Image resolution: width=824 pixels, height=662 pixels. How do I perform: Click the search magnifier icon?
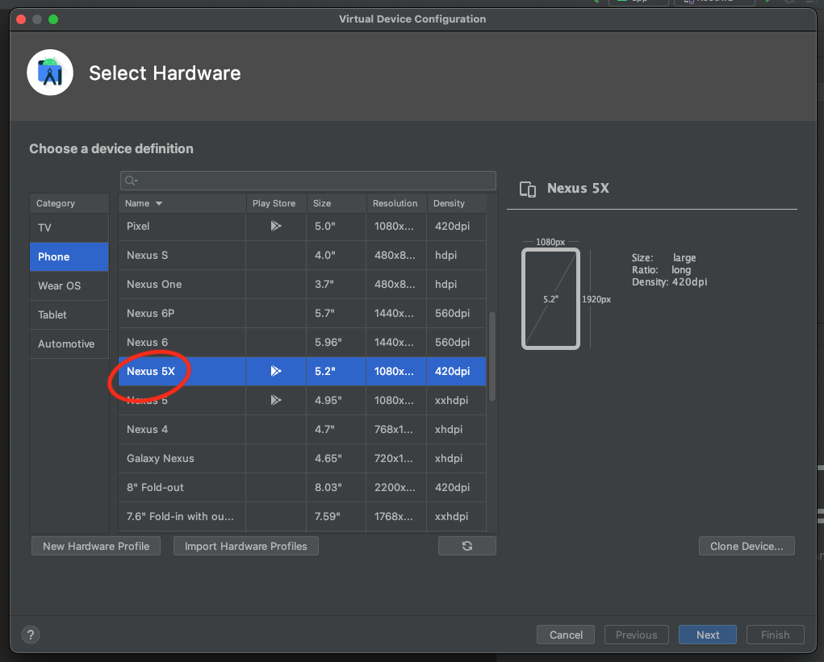coord(131,181)
